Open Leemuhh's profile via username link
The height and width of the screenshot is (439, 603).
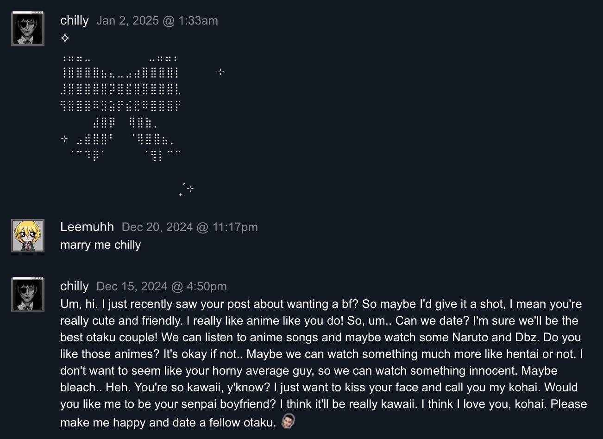click(x=87, y=227)
